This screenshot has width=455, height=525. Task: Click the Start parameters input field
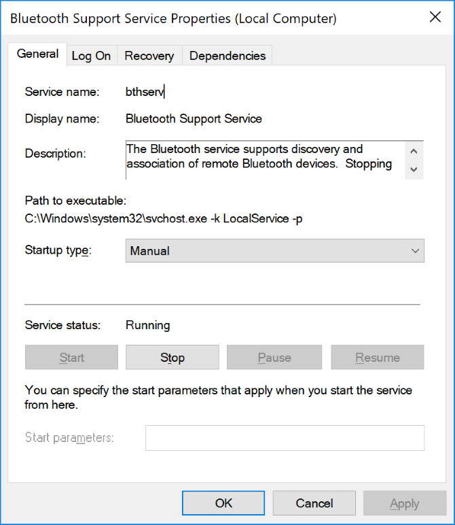pos(285,438)
